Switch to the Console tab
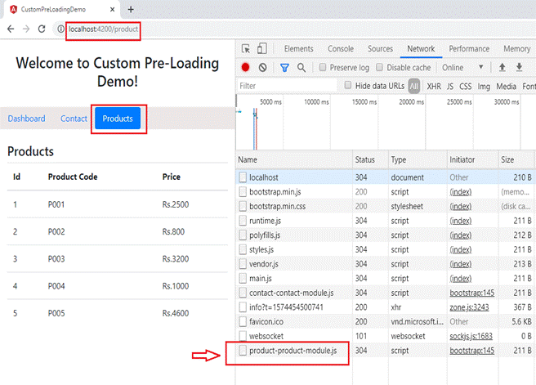Screen dimensions: 536x385 340,49
